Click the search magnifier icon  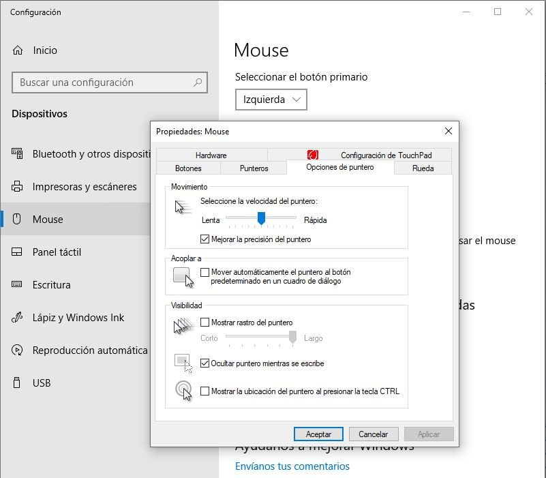(198, 83)
